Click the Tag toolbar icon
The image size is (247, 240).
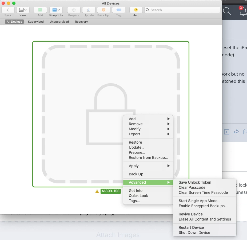119,10
